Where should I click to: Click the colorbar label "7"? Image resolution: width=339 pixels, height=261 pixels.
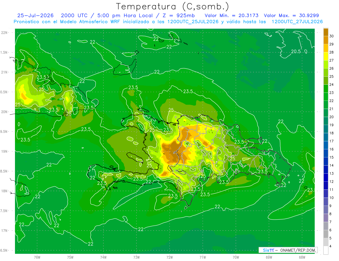click(331, 222)
